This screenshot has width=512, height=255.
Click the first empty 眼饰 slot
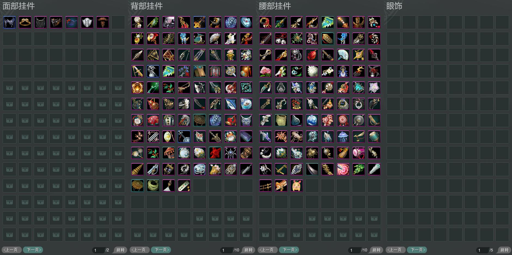[394, 22]
